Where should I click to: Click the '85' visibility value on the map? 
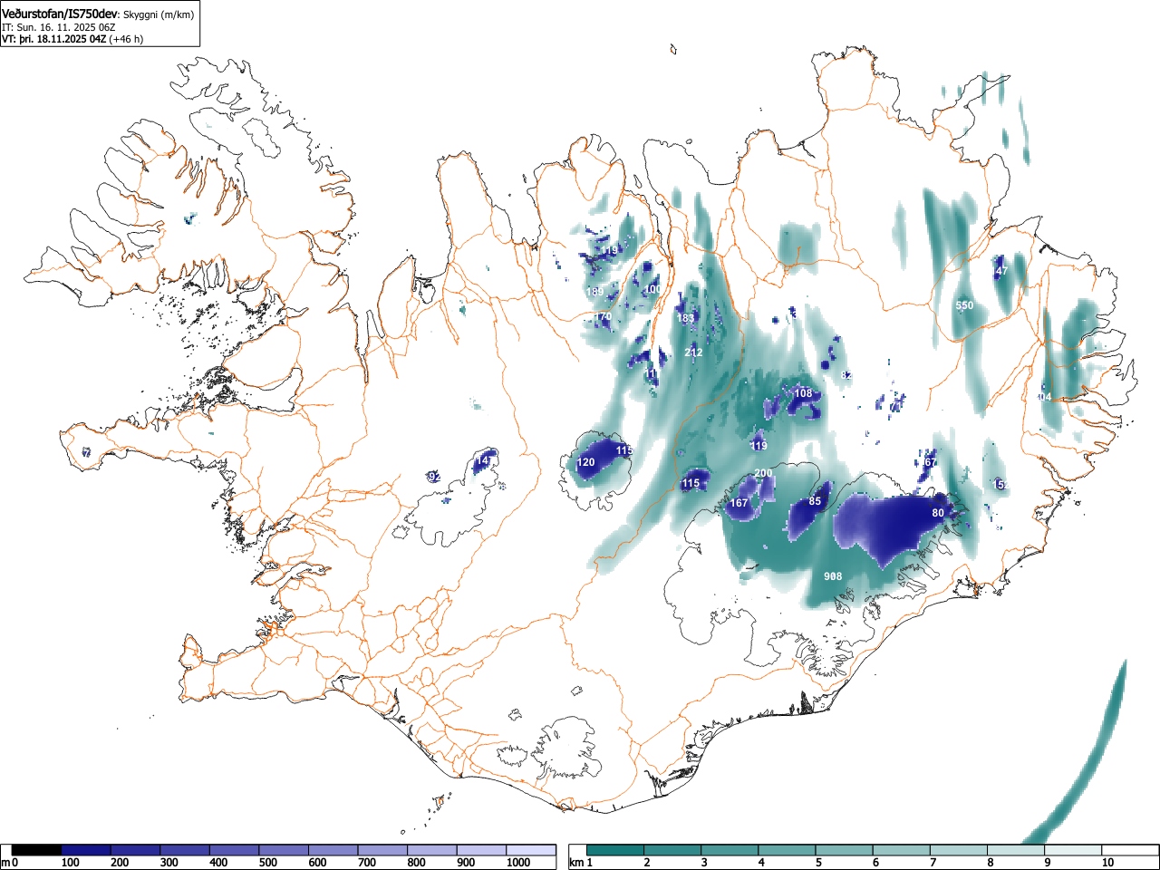click(815, 502)
